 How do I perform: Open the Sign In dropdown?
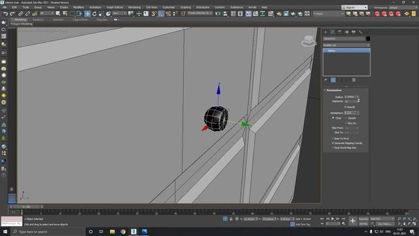coord(354,7)
